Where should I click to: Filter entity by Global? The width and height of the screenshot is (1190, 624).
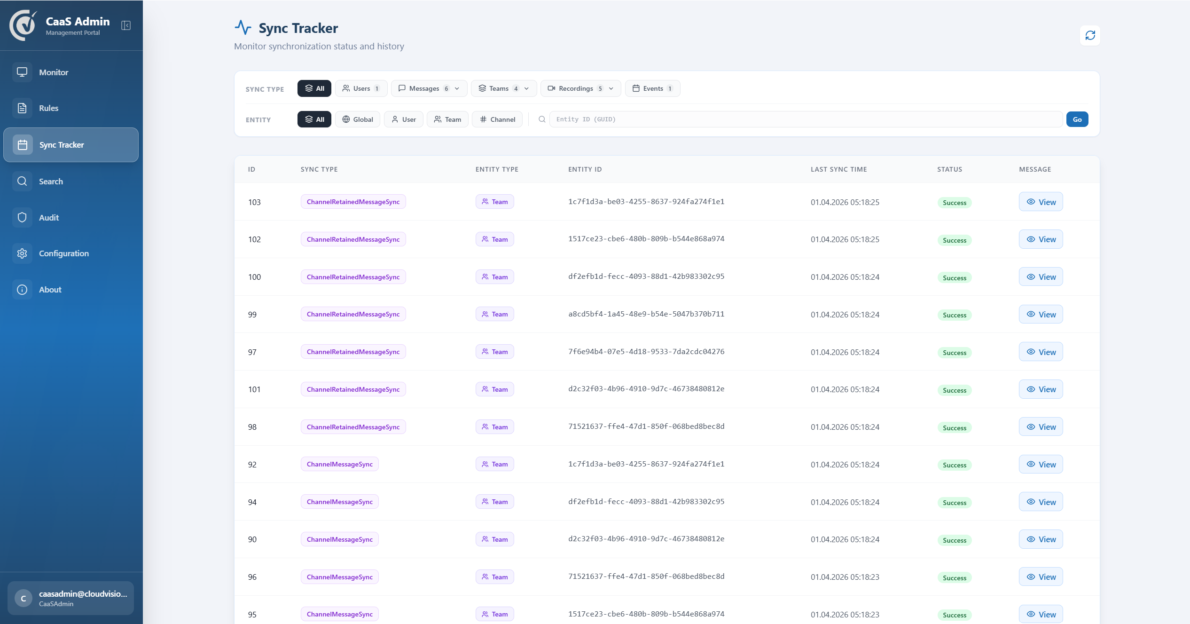(358, 119)
